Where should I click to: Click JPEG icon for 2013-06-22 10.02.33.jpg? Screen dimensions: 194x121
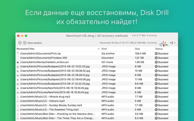[18, 67]
